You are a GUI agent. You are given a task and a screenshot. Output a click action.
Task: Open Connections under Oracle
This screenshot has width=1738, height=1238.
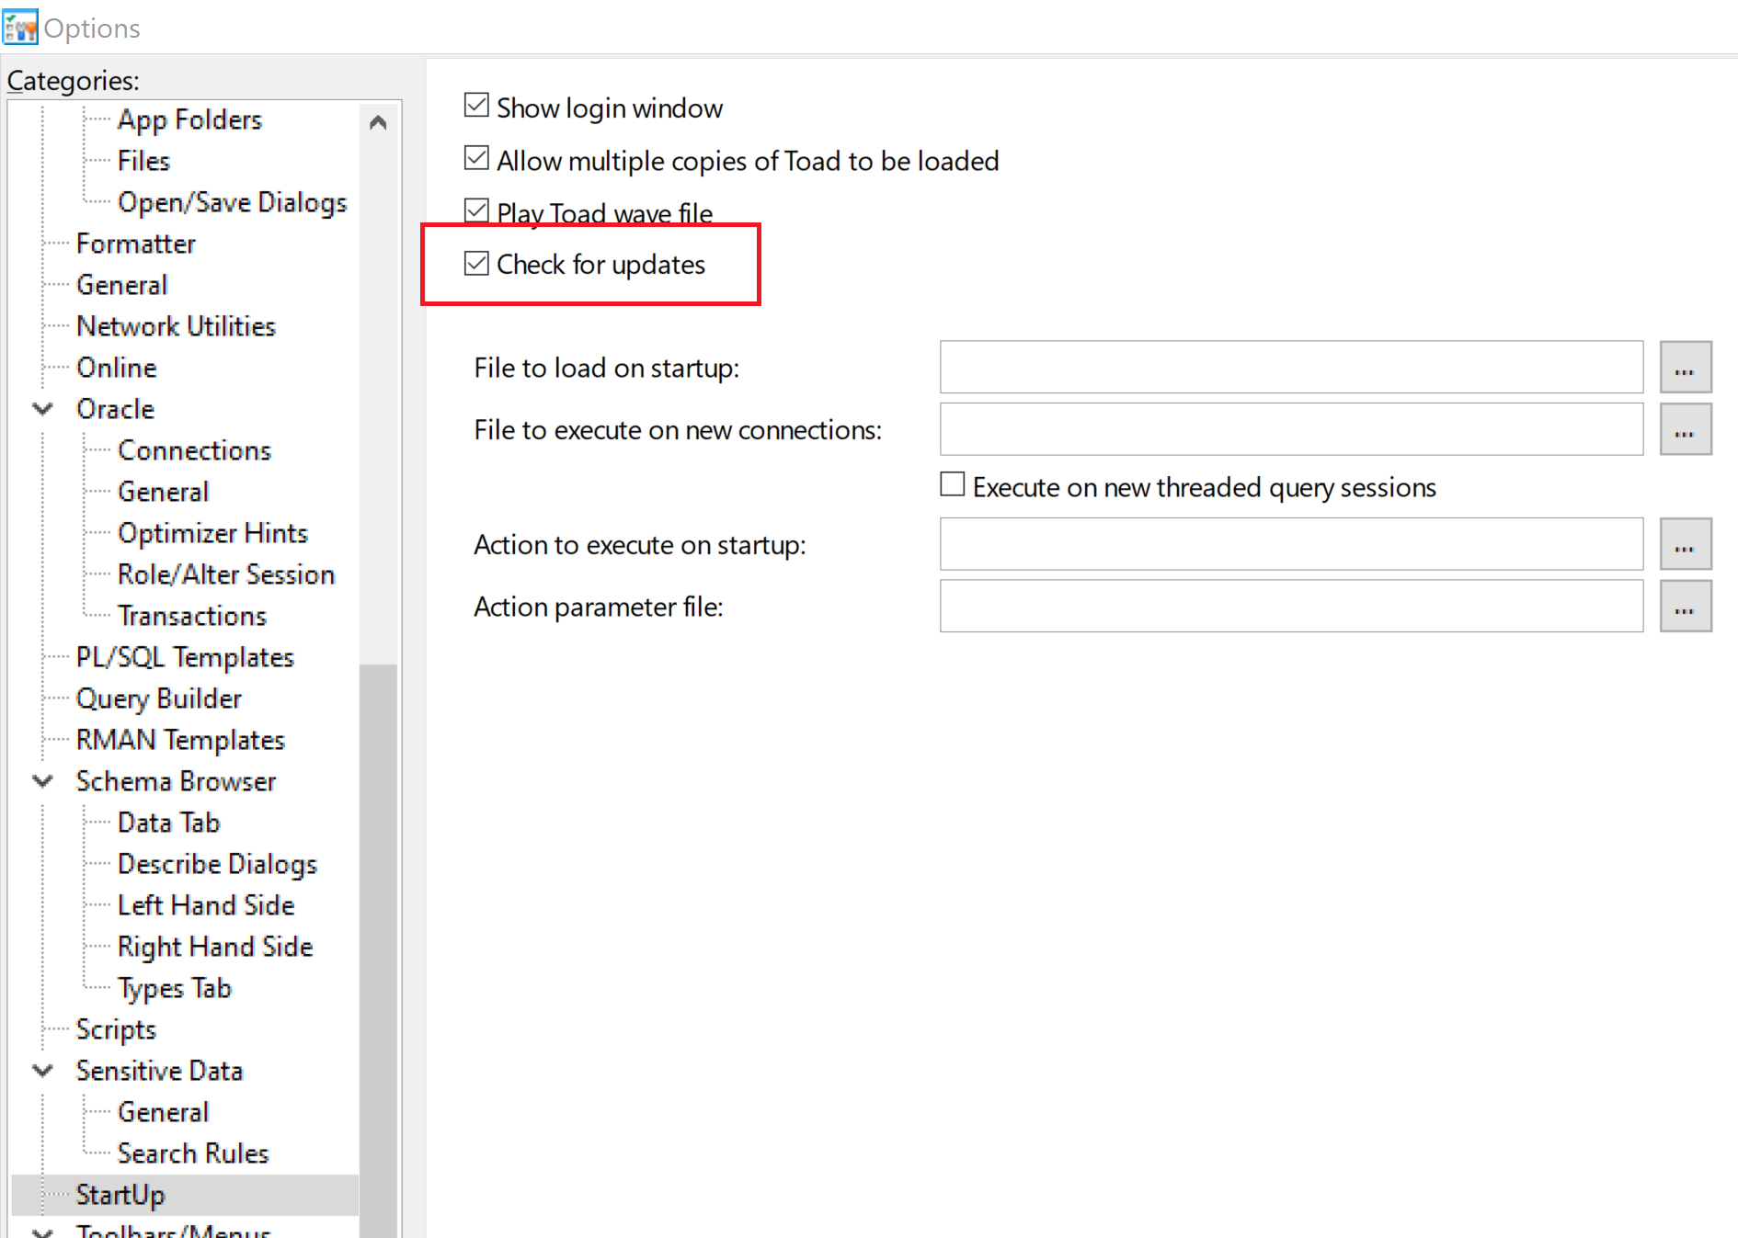click(194, 450)
